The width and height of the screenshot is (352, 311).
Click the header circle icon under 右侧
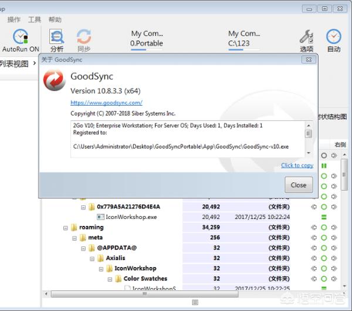324,155
